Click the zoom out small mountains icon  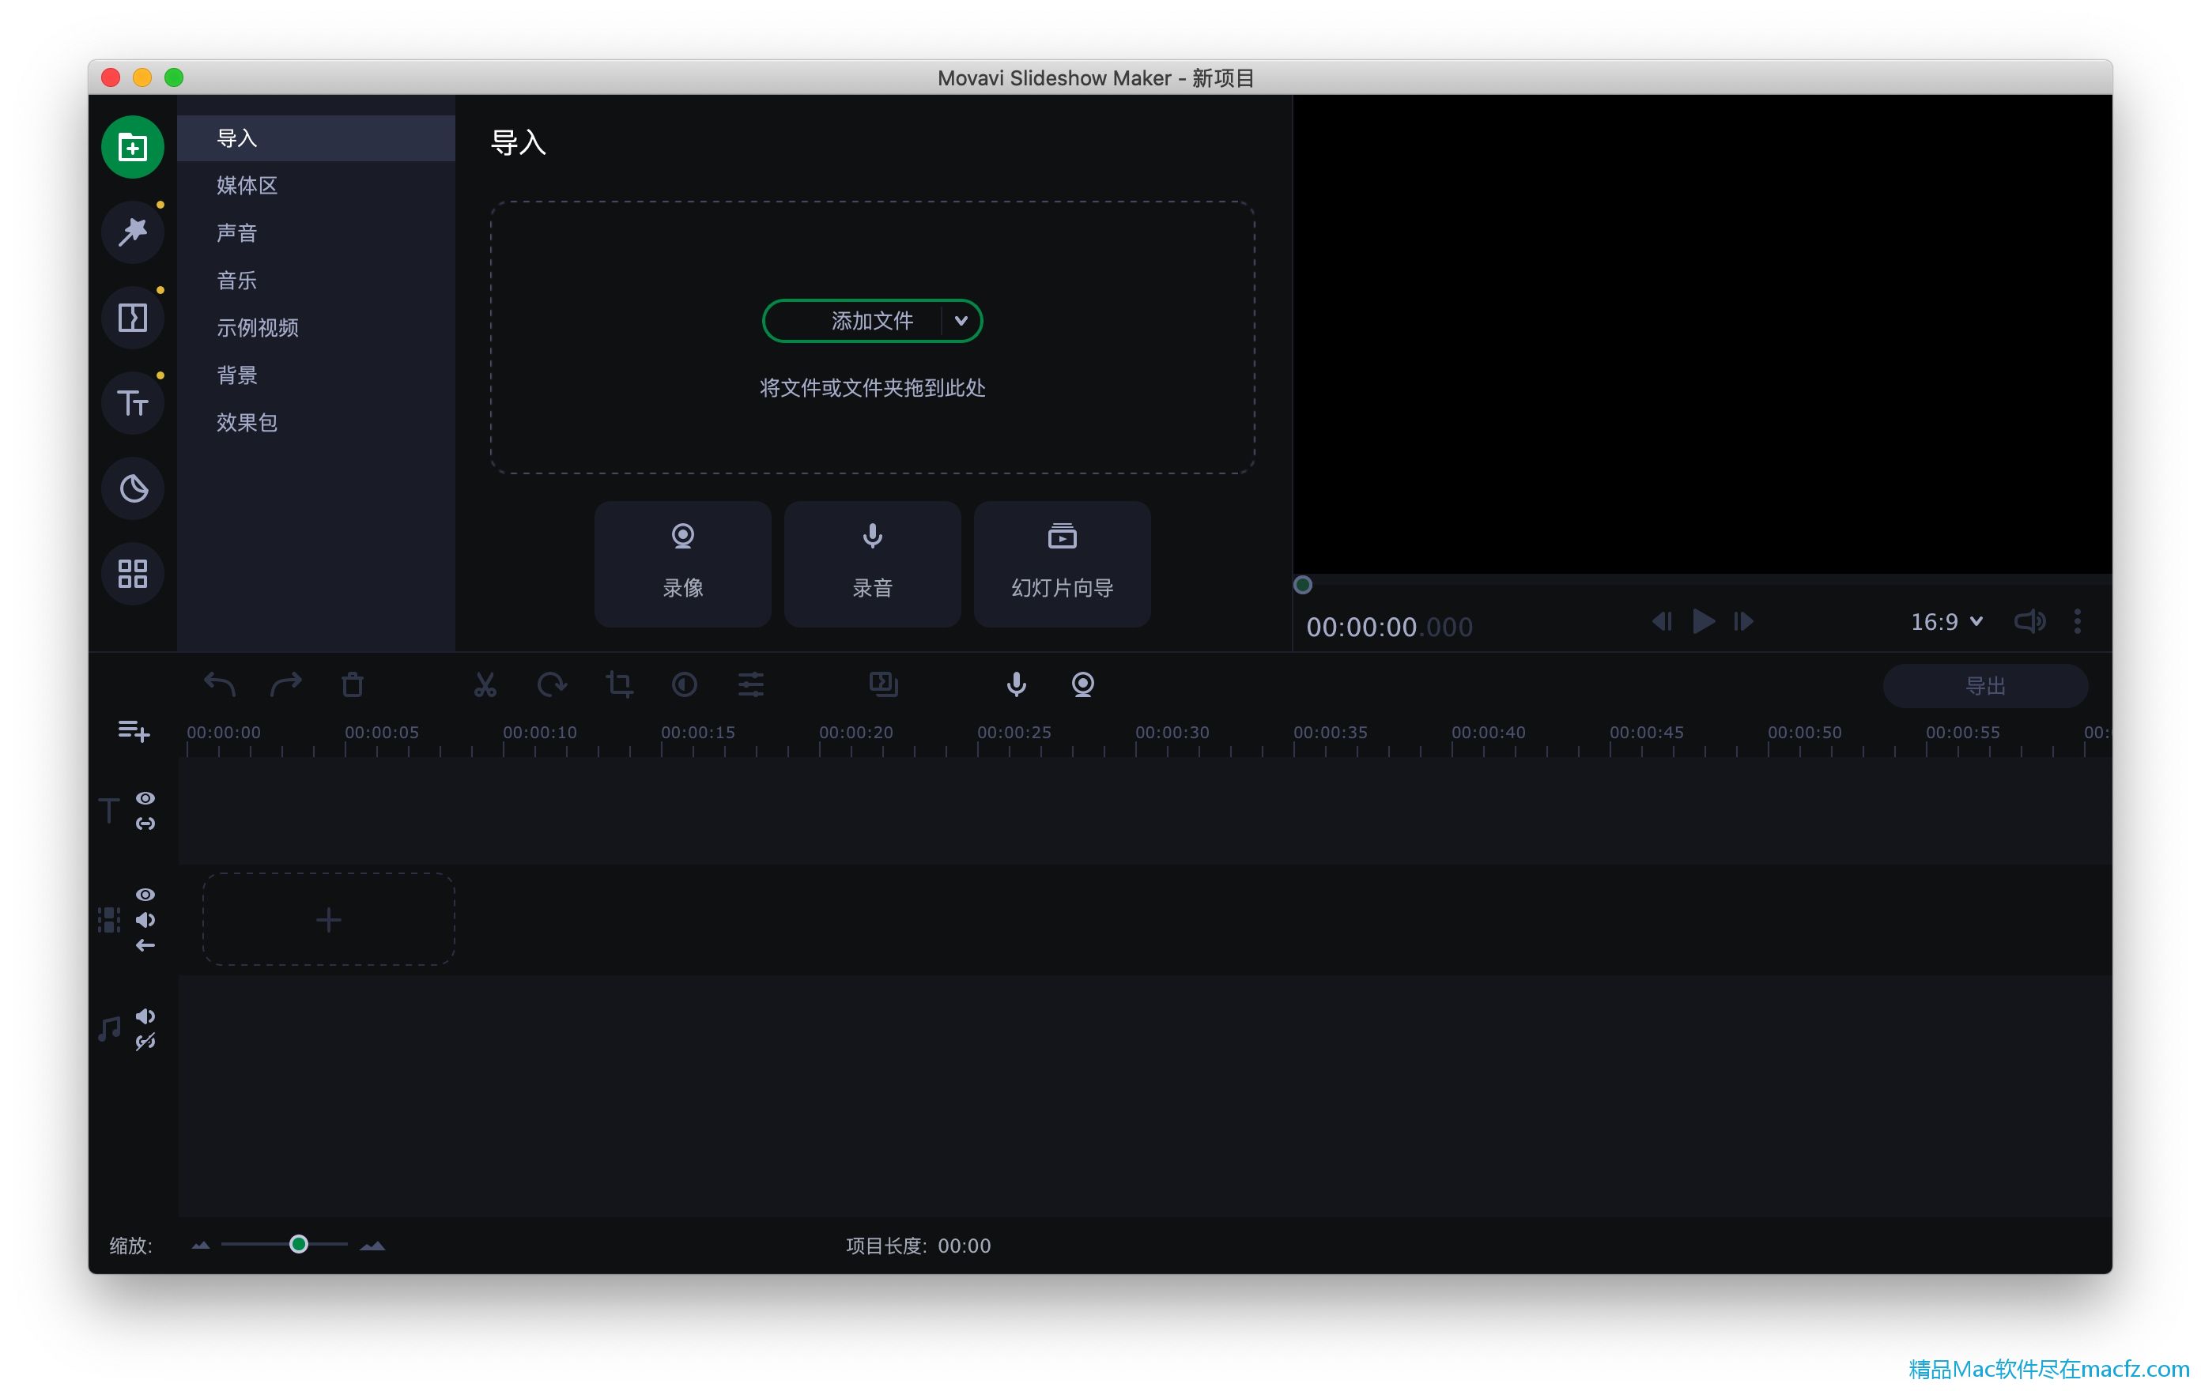coord(201,1246)
